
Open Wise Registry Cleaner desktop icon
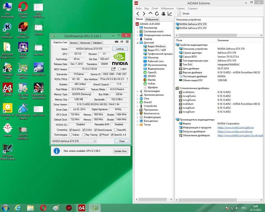tap(23, 111)
